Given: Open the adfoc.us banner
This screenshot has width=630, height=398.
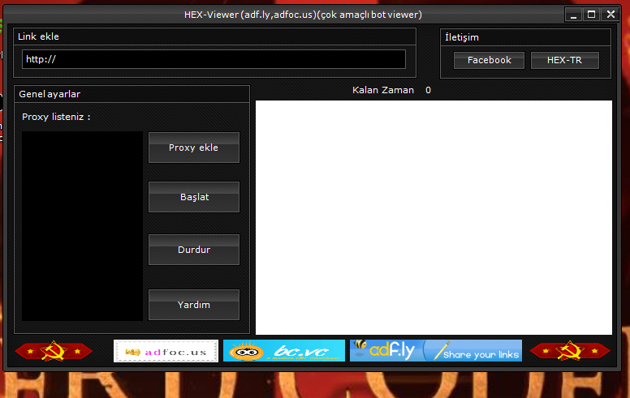Looking at the screenshot, I should coord(166,351).
